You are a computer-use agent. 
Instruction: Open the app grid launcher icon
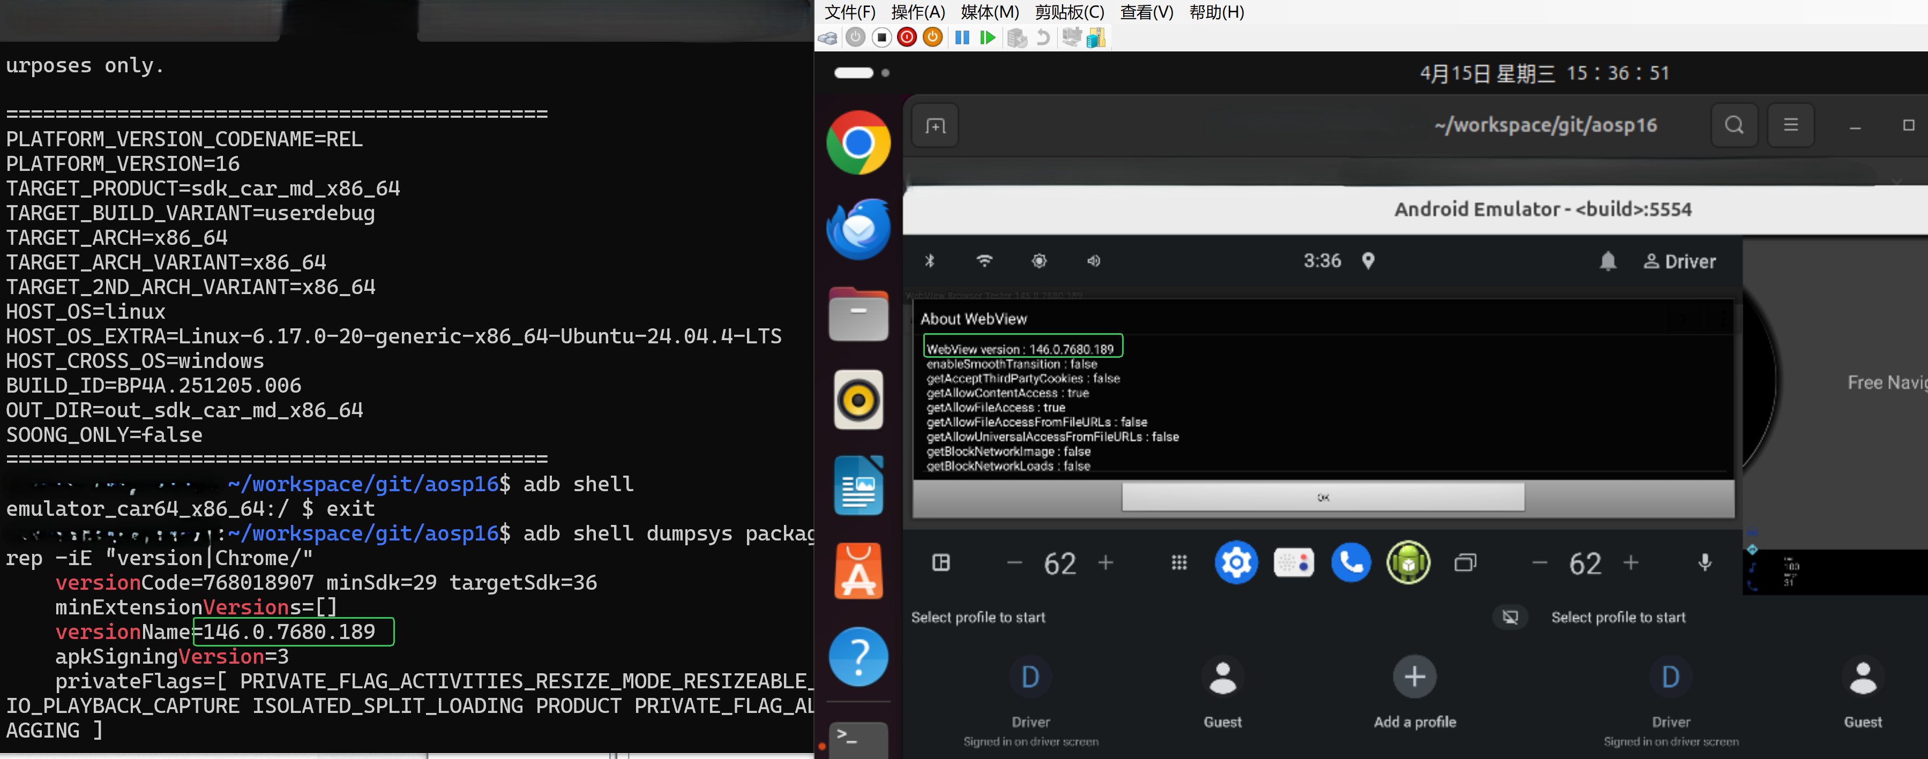pyautogui.click(x=1179, y=562)
